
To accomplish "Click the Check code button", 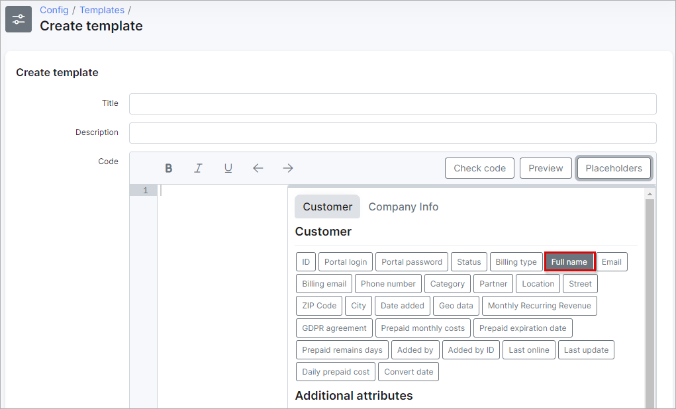I will click(x=479, y=167).
